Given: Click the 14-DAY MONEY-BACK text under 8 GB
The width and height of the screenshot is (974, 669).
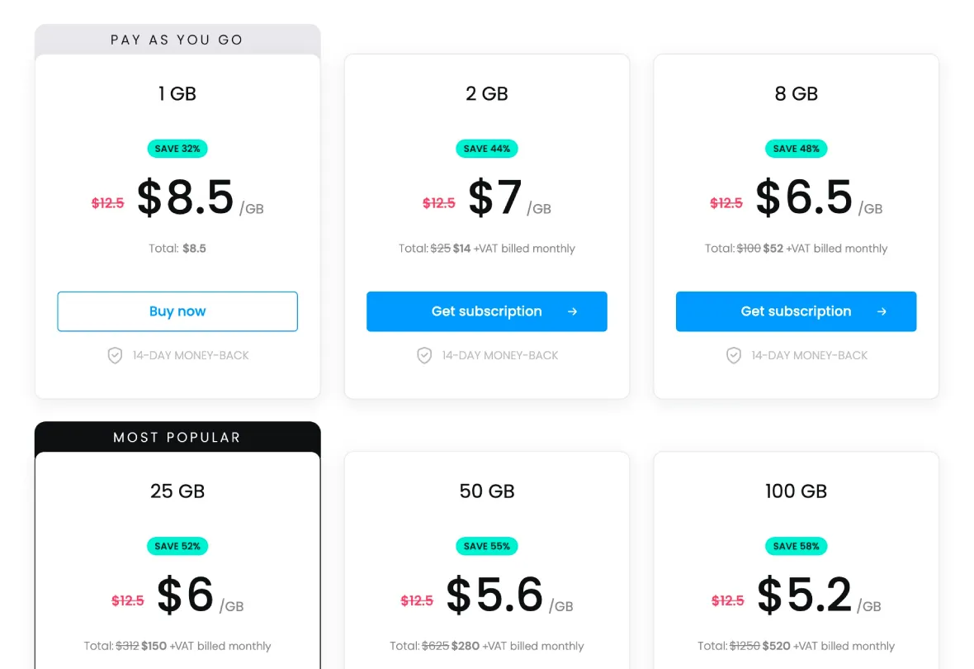Looking at the screenshot, I should point(809,356).
